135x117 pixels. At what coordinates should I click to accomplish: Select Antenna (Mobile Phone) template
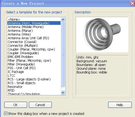click(x=34, y=27)
